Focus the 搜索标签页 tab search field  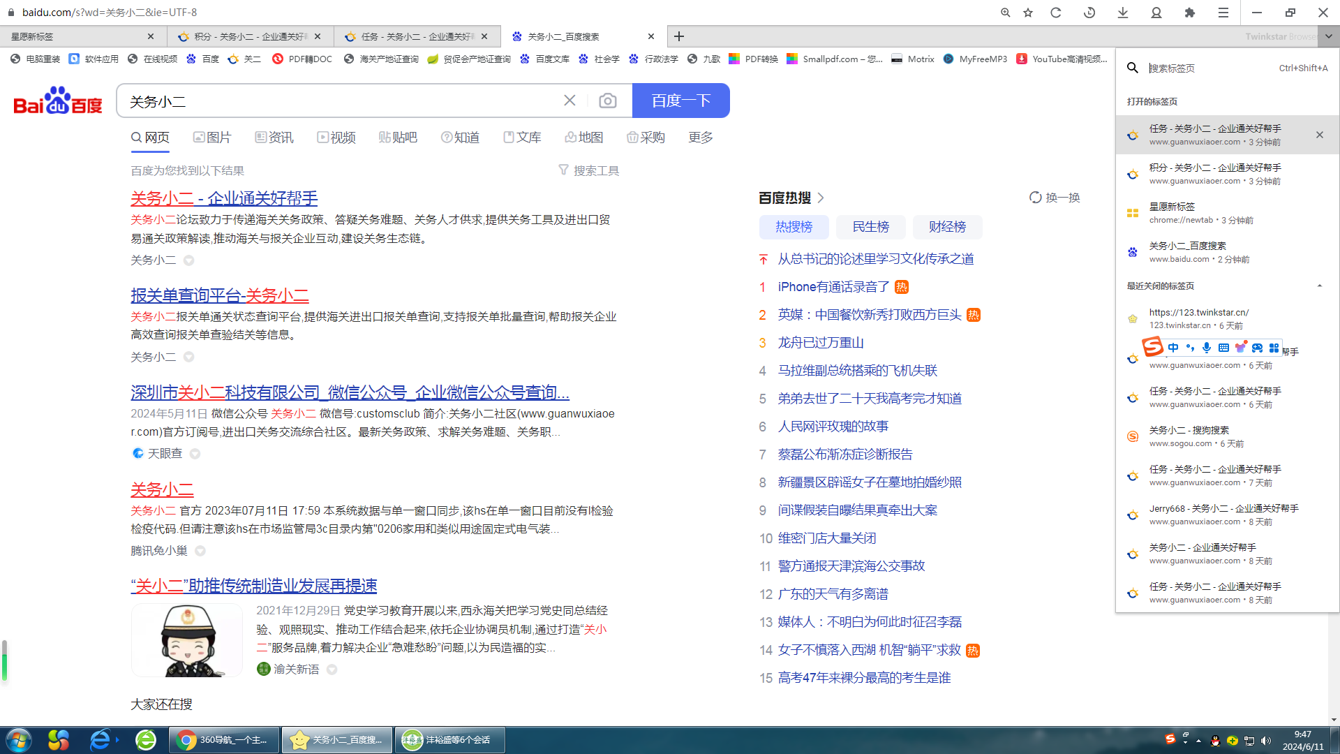(1211, 68)
